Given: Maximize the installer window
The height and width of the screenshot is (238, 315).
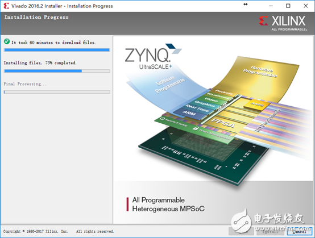Looking at the screenshot, I should pos(288,6).
